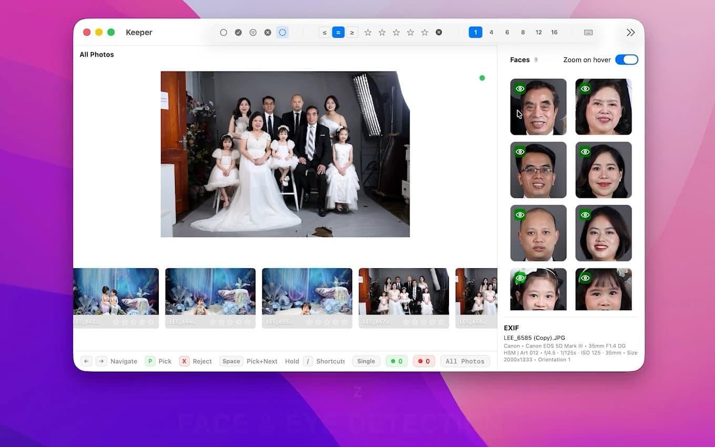This screenshot has height=447, width=715.
Task: Click the All Photos heading above the preview
Action: point(97,55)
